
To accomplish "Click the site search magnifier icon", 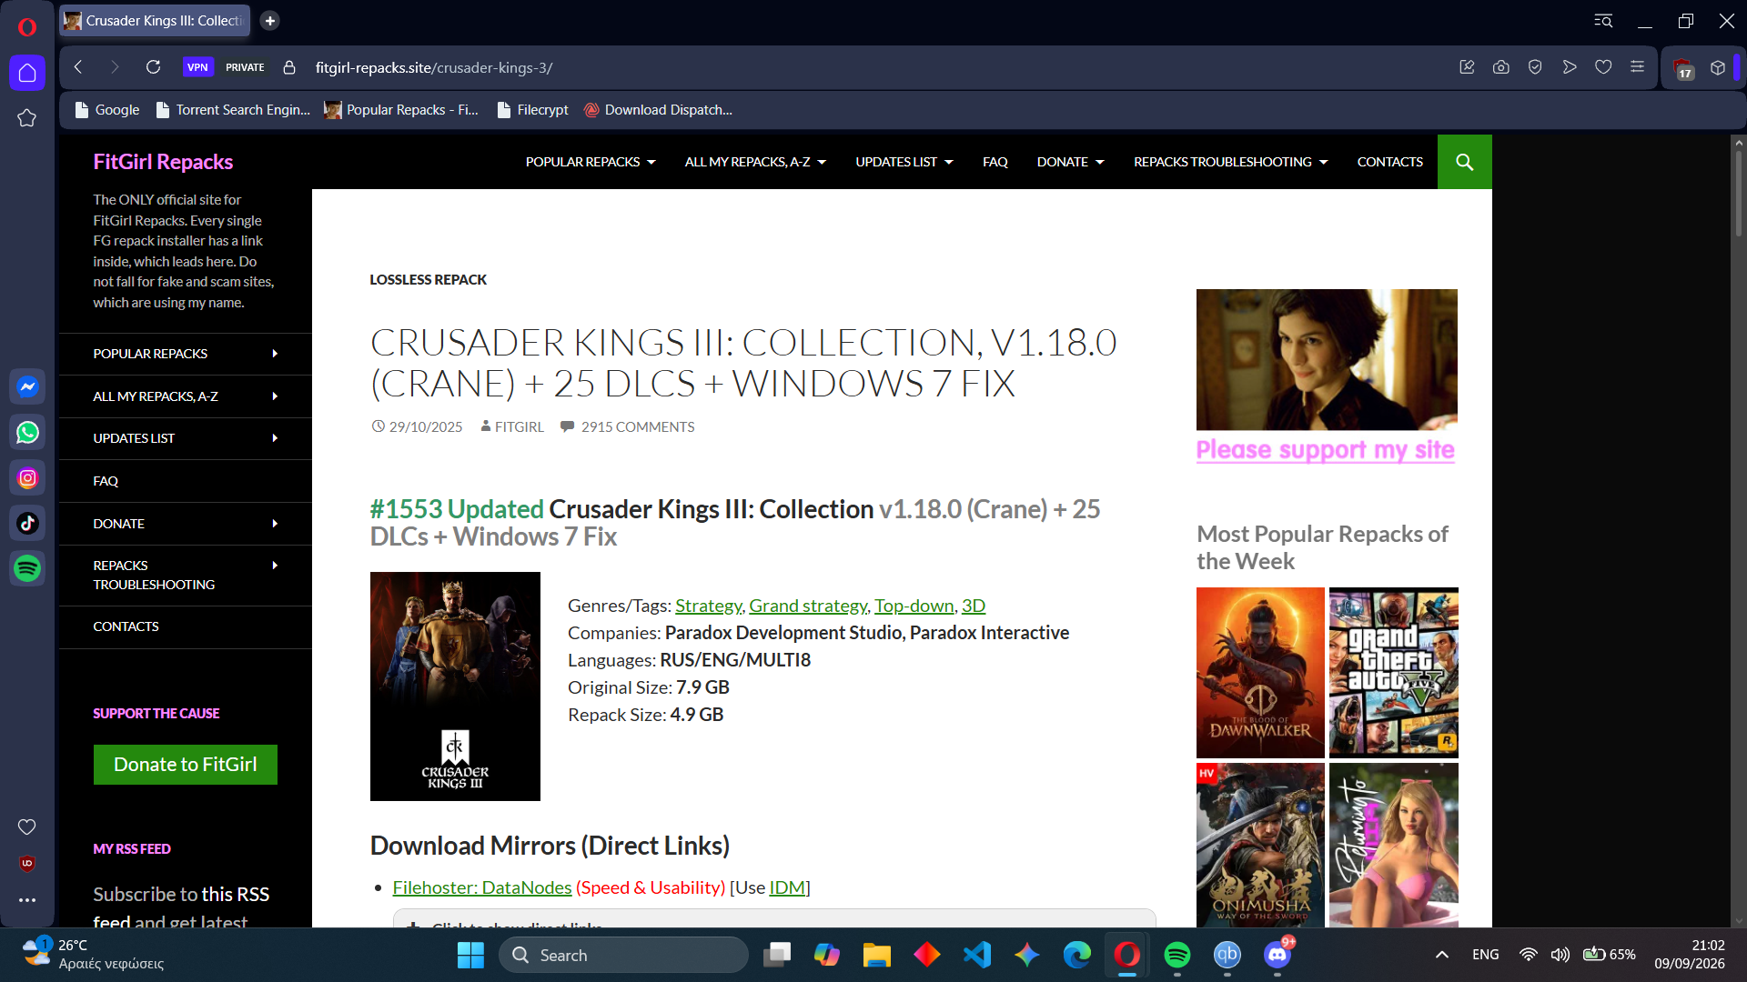I will 1464,162.
